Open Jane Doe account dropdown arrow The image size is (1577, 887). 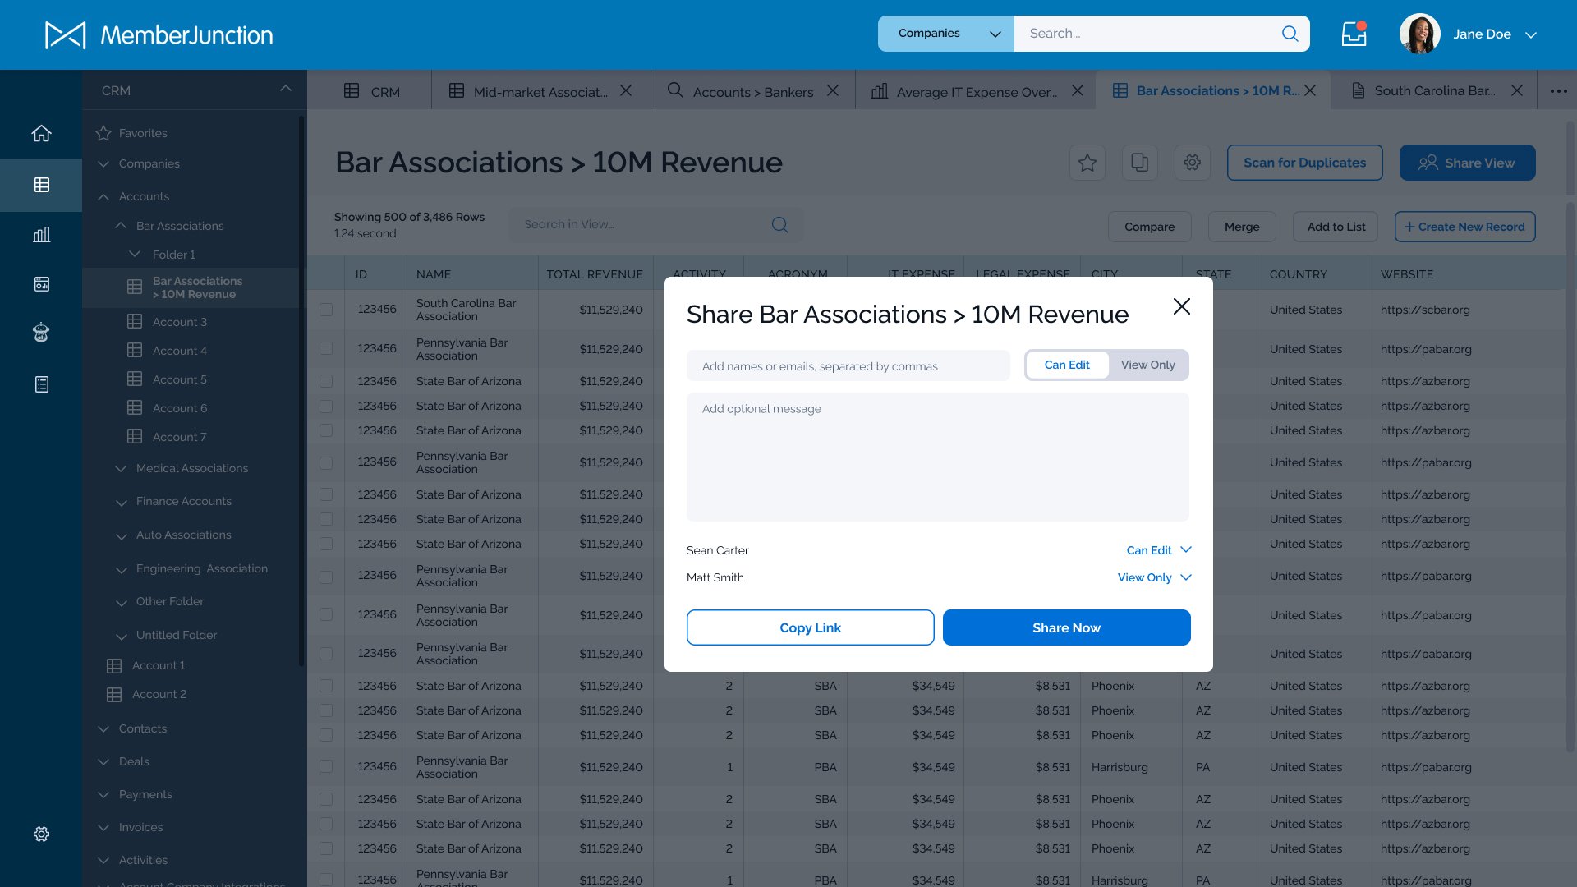pos(1531,34)
